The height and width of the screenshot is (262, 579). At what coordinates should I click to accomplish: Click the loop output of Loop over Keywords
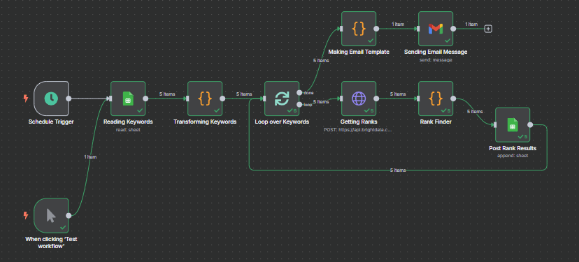tap(299, 104)
